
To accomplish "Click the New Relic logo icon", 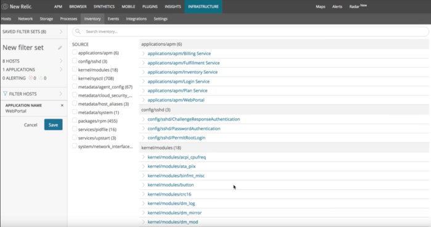I will tap(5, 6).
